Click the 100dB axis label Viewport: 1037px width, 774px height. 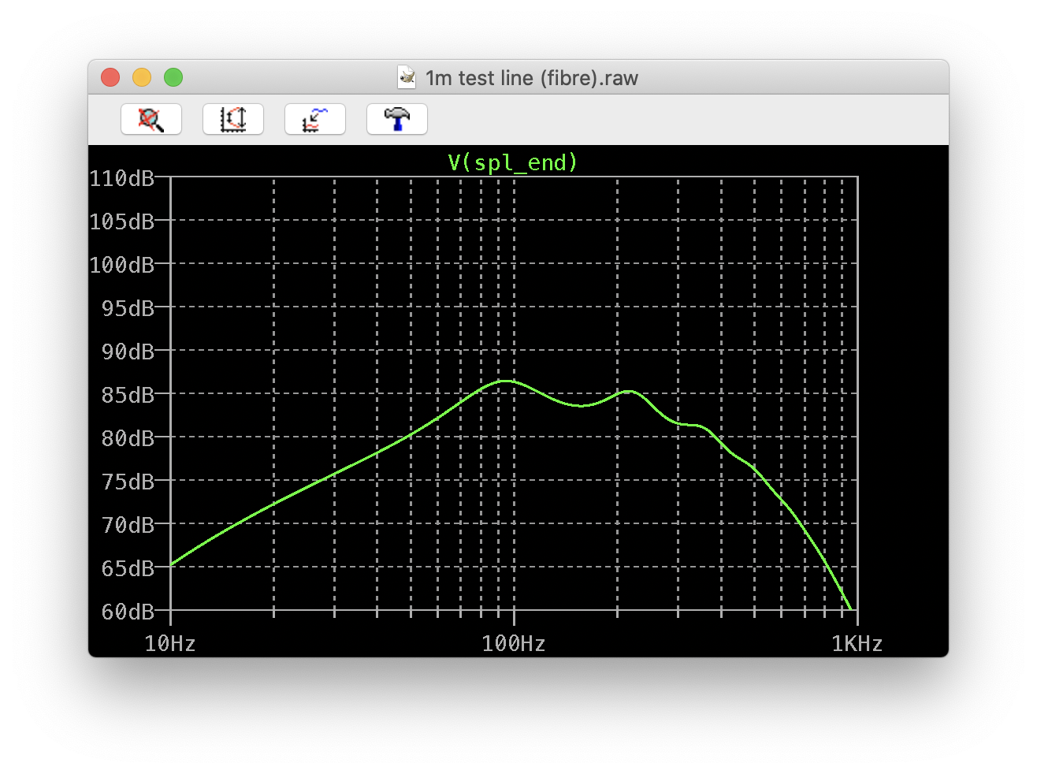pyautogui.click(x=122, y=265)
